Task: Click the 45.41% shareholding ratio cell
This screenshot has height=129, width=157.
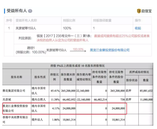Action: click(54, 90)
